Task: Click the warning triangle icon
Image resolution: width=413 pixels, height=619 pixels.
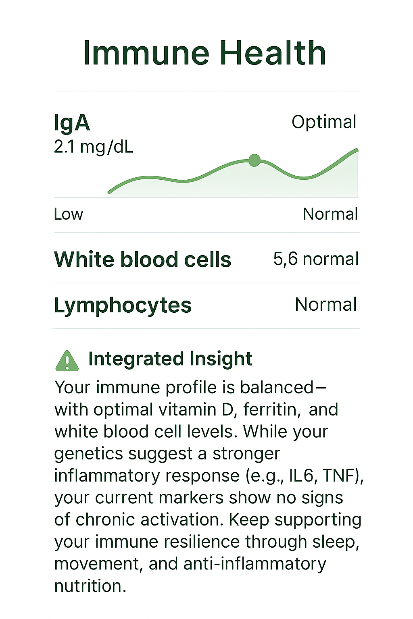Action: (x=67, y=361)
